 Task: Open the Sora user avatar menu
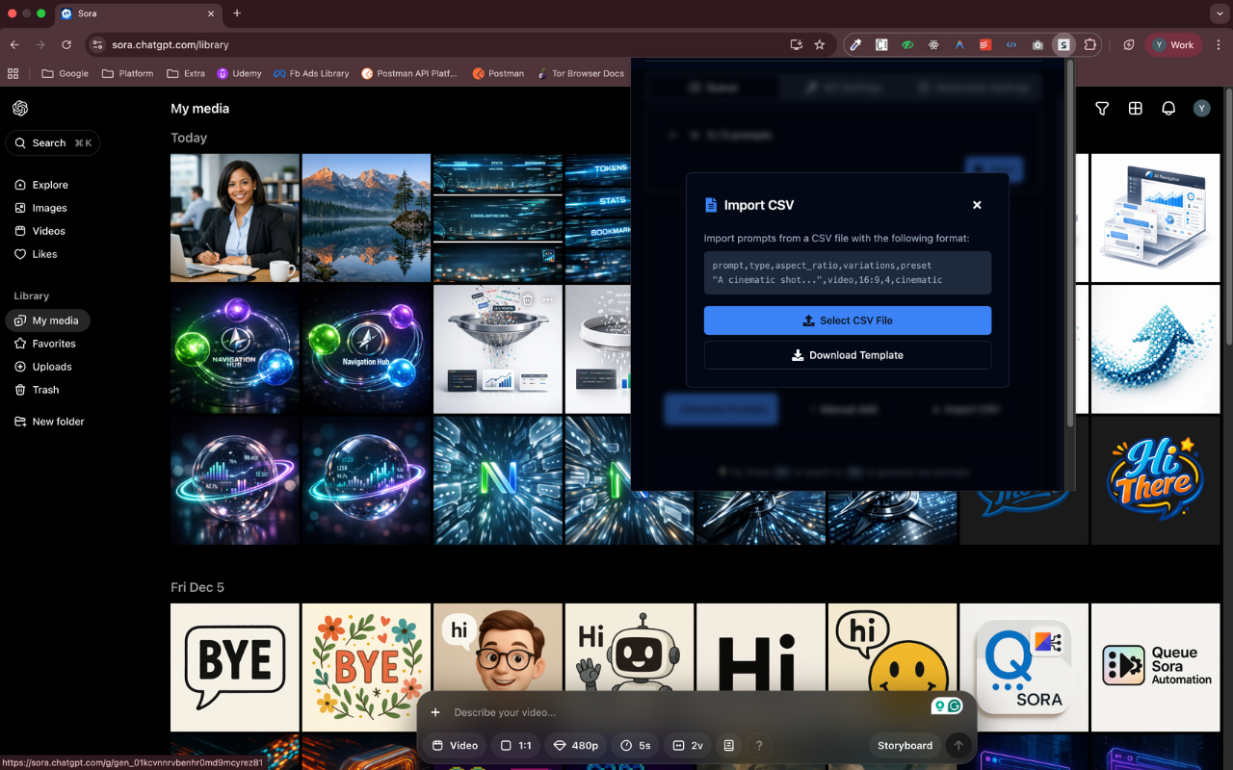pos(1201,109)
